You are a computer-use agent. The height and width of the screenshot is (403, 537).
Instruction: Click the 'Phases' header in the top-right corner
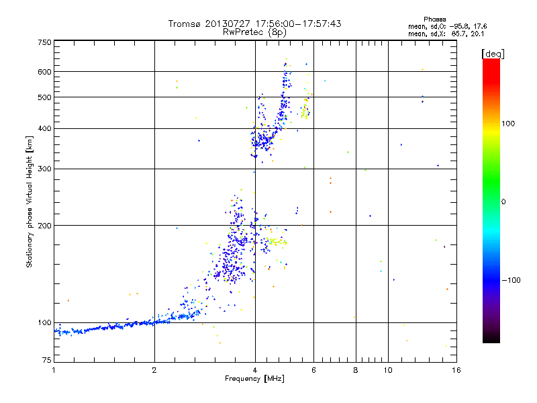434,19
